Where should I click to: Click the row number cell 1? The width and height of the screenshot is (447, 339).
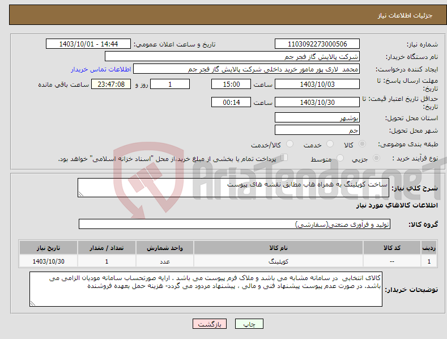point(429,261)
